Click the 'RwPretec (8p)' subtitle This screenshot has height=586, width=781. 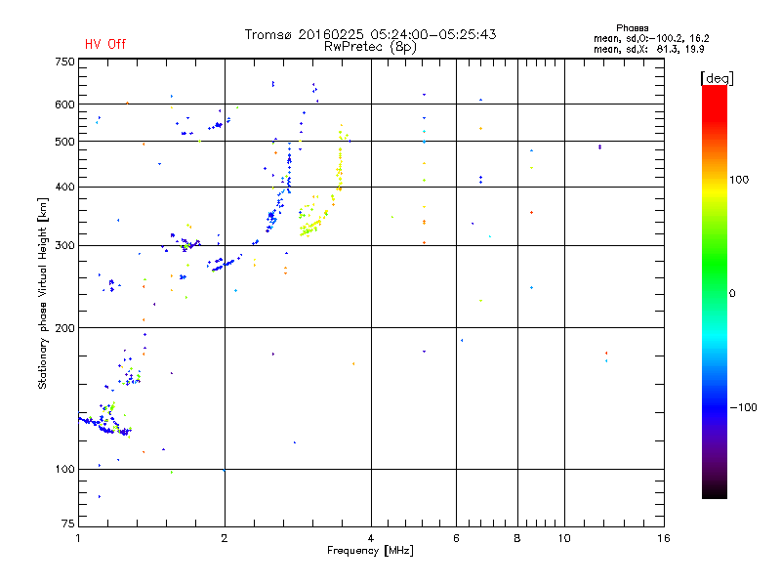[370, 47]
